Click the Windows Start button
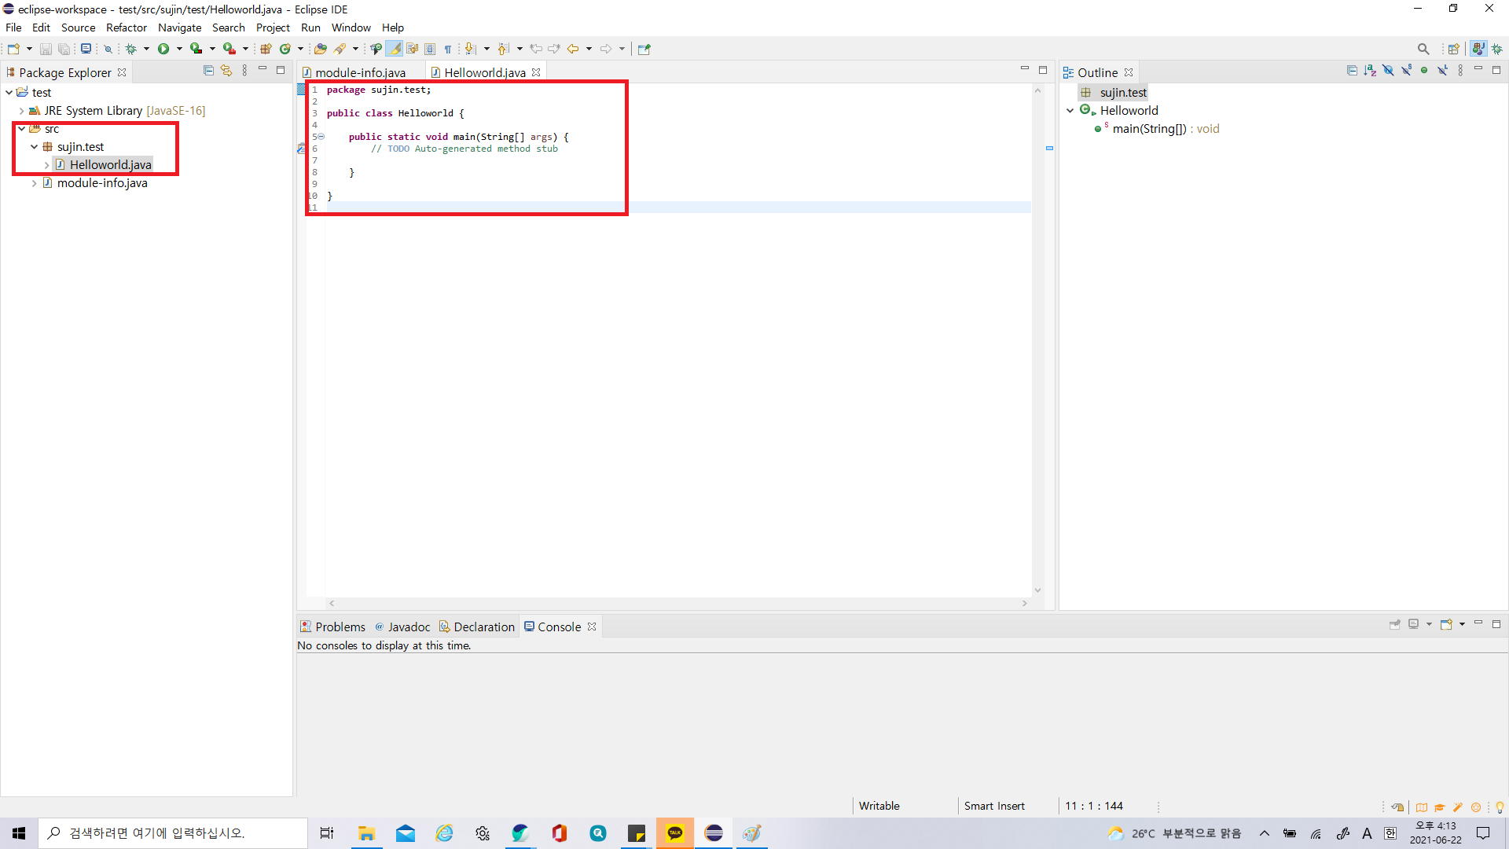The image size is (1509, 849). click(x=19, y=833)
